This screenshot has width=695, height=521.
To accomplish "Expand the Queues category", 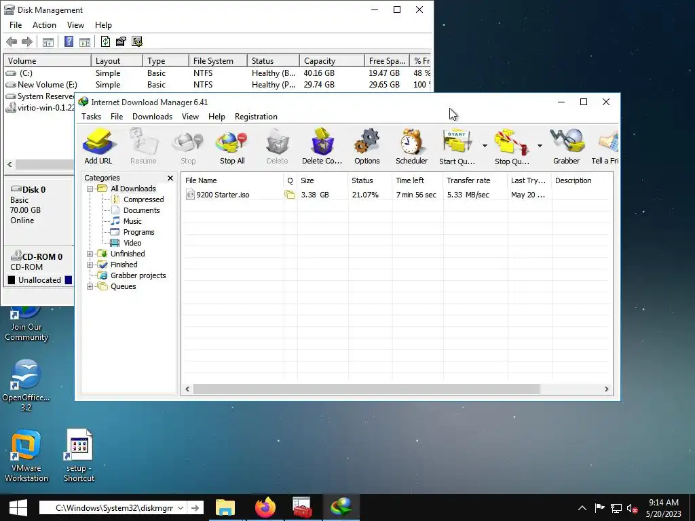I will (x=90, y=287).
